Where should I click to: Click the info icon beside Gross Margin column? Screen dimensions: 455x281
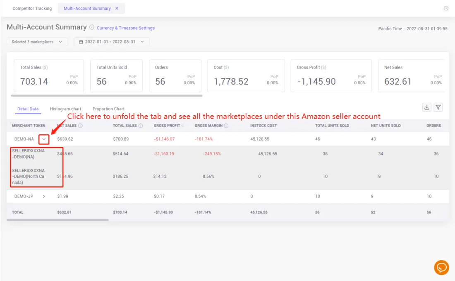[225, 126]
